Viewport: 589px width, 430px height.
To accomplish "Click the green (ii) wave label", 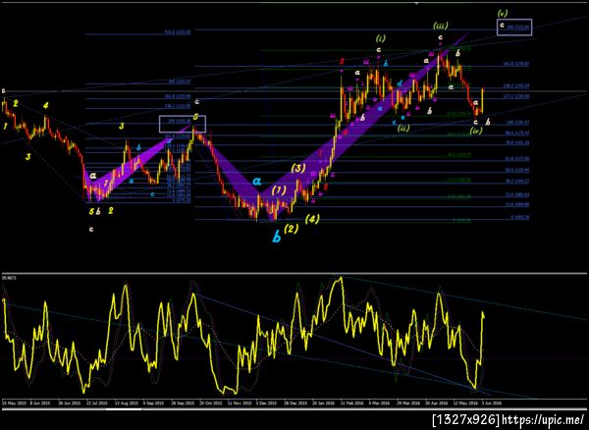I will coord(403,128).
